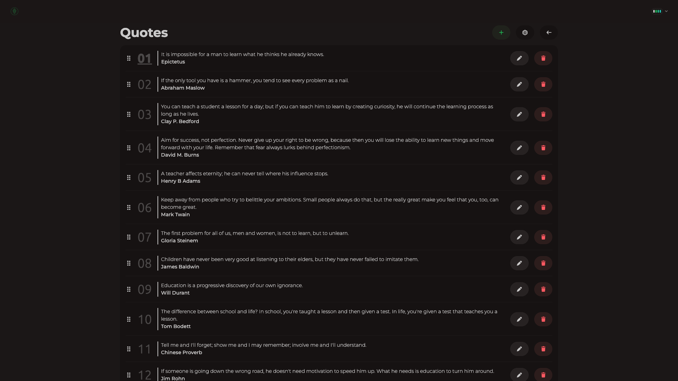
Task: Select the author name Henry B Adams
Action: click(180, 181)
